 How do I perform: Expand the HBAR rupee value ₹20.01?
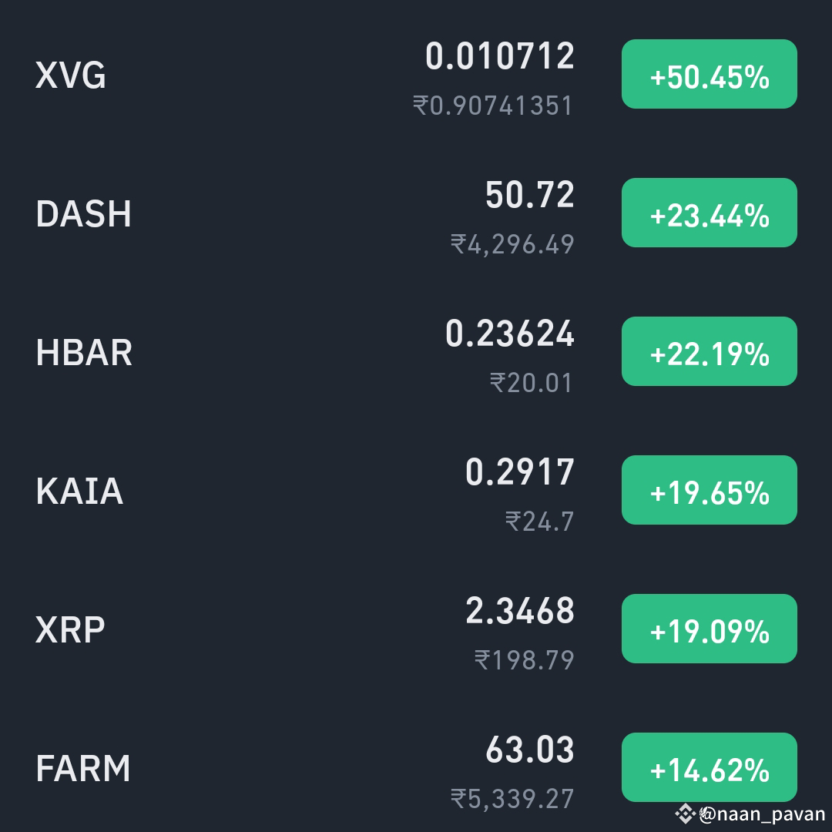[532, 384]
